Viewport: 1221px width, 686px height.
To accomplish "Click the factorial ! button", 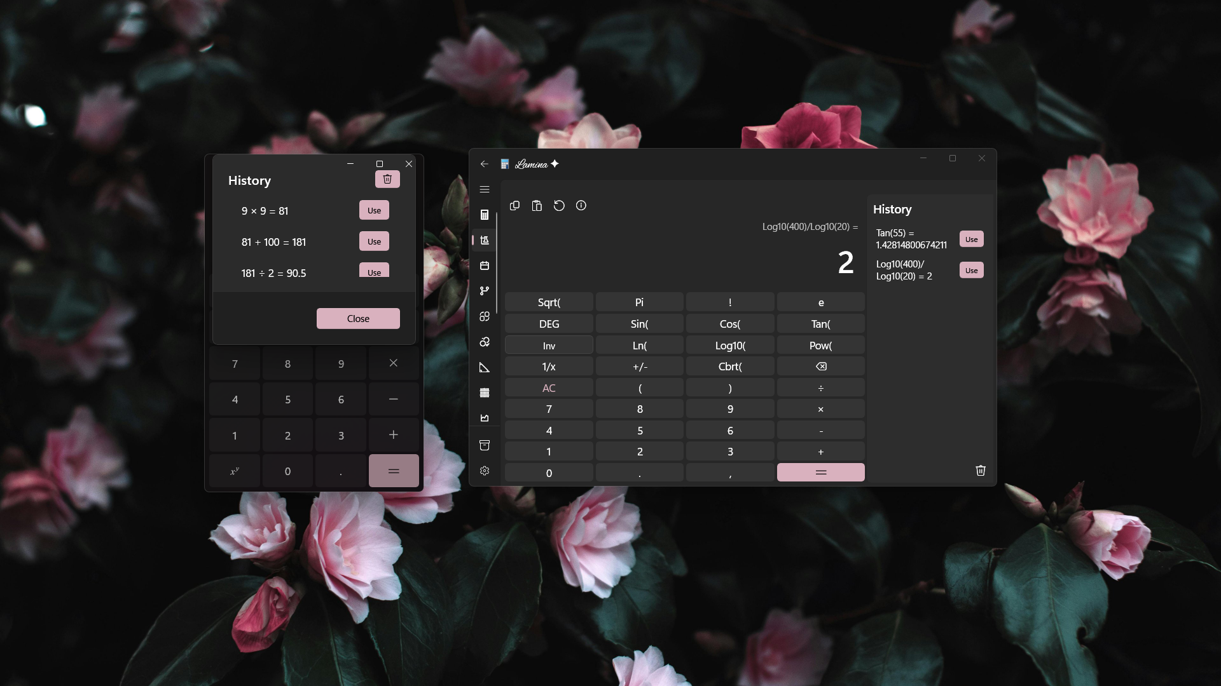I will [x=730, y=302].
